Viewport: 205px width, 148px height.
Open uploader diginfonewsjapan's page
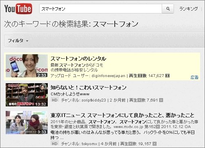click(108, 76)
